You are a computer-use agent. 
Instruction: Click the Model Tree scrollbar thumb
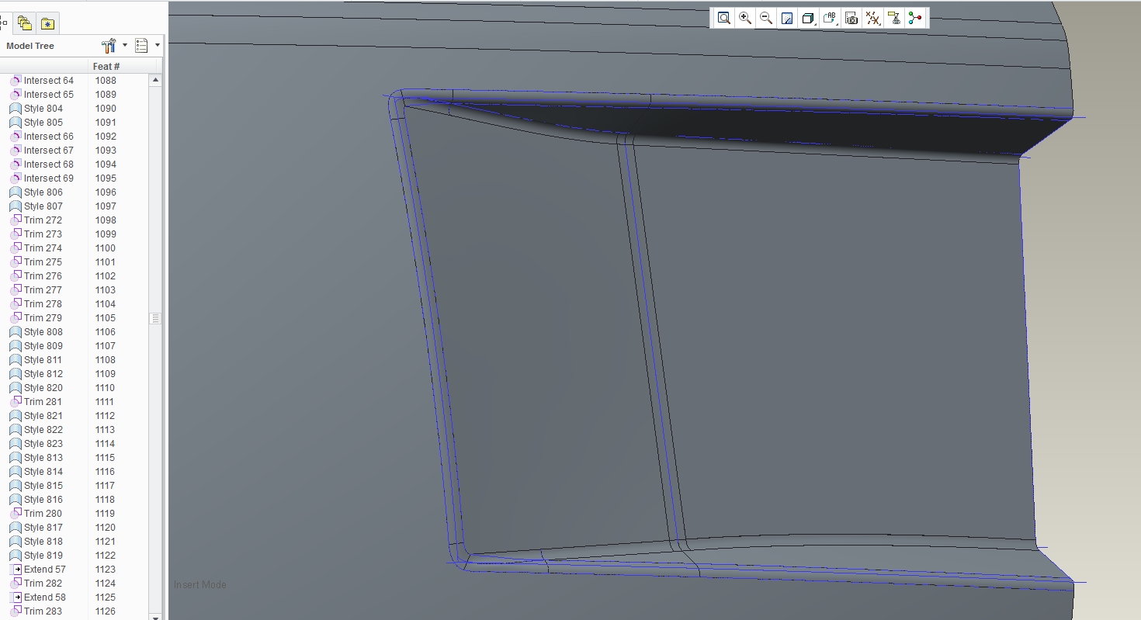click(x=156, y=318)
